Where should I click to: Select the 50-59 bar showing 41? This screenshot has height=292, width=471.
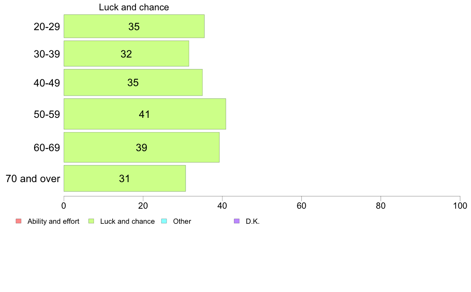(x=145, y=114)
